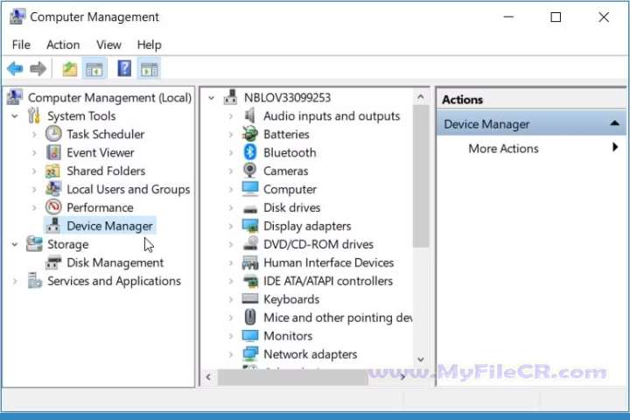This screenshot has height=420, width=630.
Task: Select the Performance tree item
Action: pos(100,207)
